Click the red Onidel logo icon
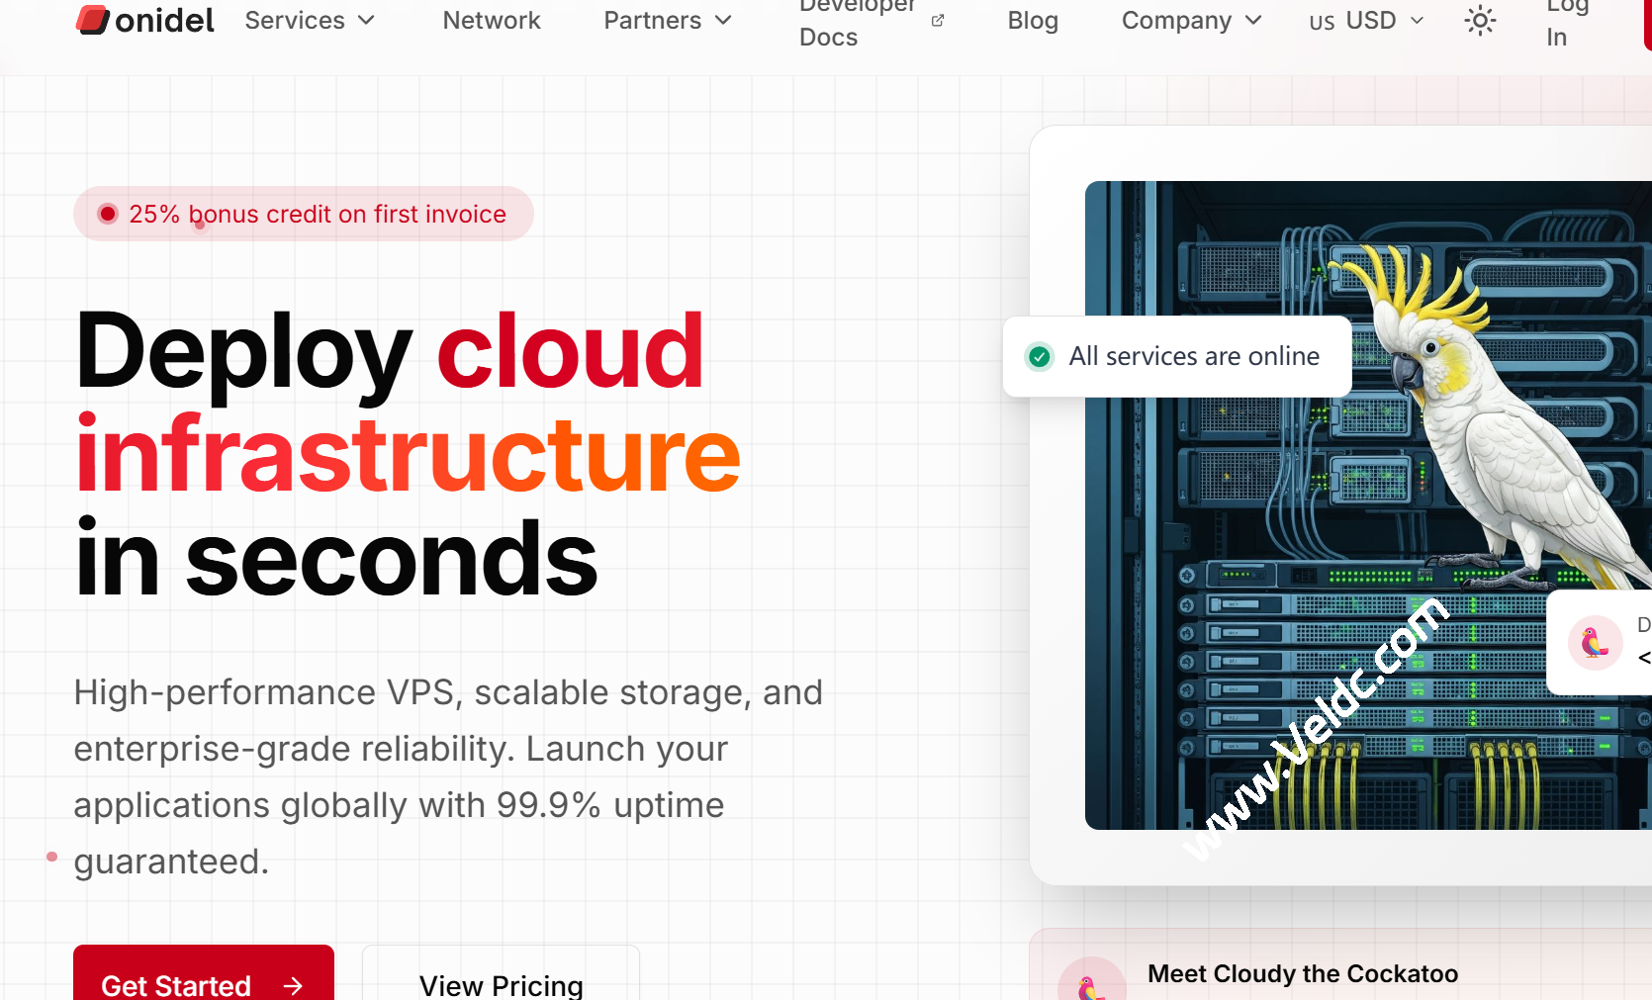Image resolution: width=1652 pixels, height=1000 pixels. [x=93, y=20]
